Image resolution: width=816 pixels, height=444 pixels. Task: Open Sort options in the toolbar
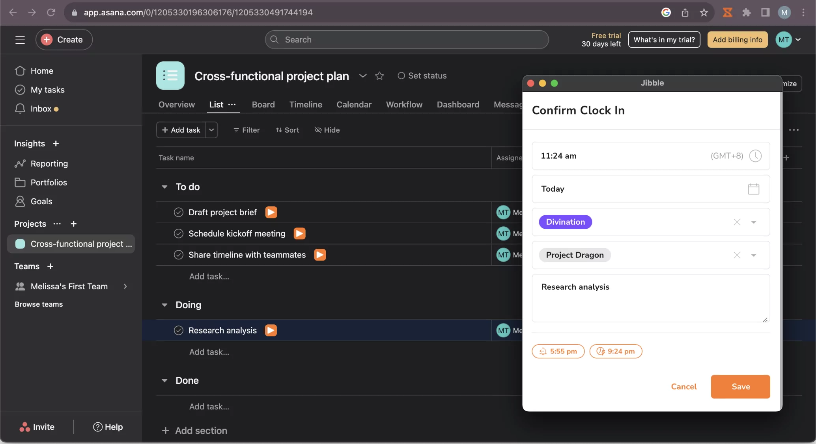pyautogui.click(x=288, y=130)
